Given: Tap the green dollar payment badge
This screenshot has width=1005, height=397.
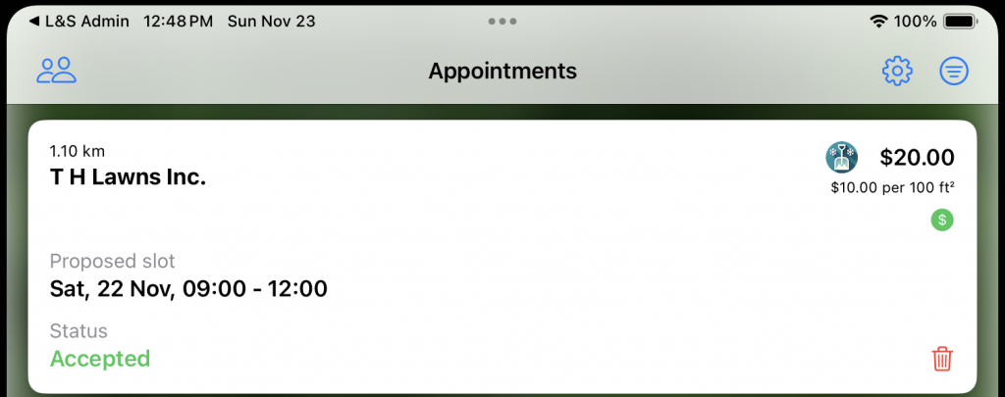Looking at the screenshot, I should [x=942, y=220].
